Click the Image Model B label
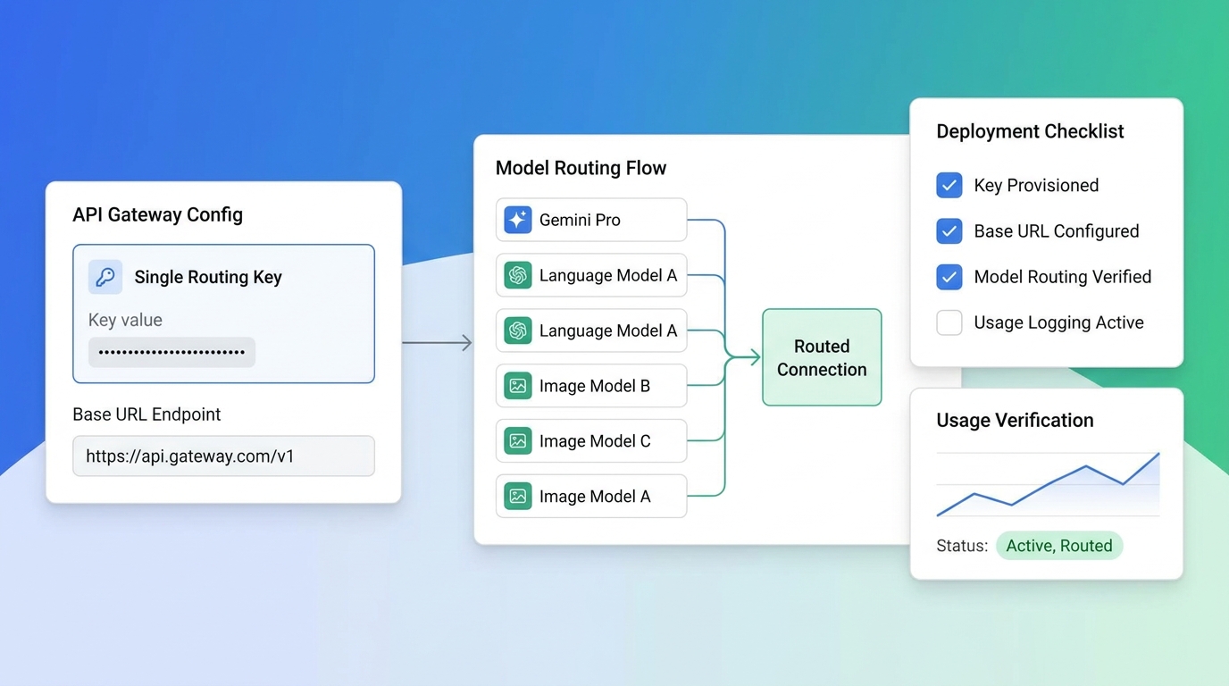 tap(595, 386)
